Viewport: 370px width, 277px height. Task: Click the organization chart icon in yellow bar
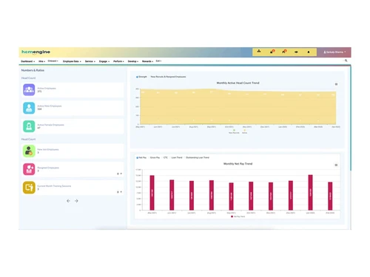pos(259,51)
